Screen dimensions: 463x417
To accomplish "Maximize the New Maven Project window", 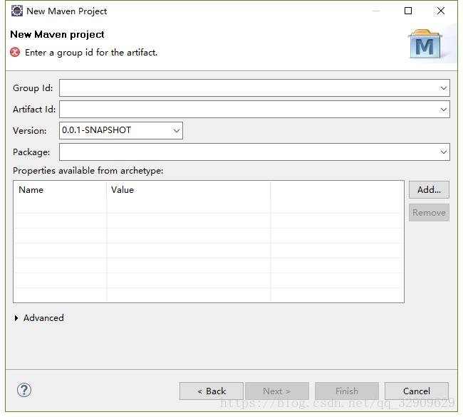I will [x=408, y=11].
